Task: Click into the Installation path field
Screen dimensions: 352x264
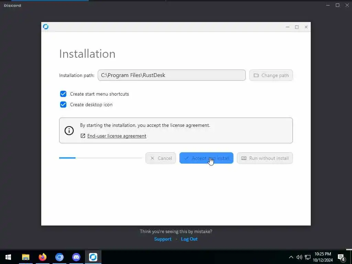Action: click(x=172, y=75)
